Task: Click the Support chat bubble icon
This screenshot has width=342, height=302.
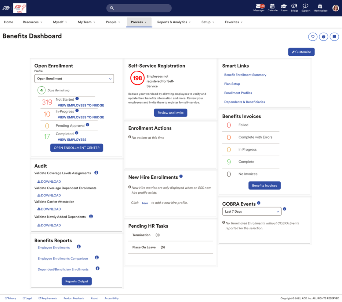Action: (306, 7)
